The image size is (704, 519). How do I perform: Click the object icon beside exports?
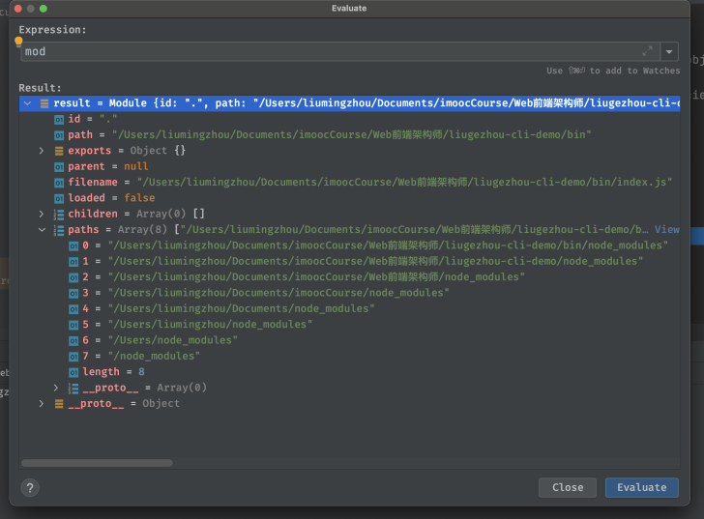pos(59,151)
